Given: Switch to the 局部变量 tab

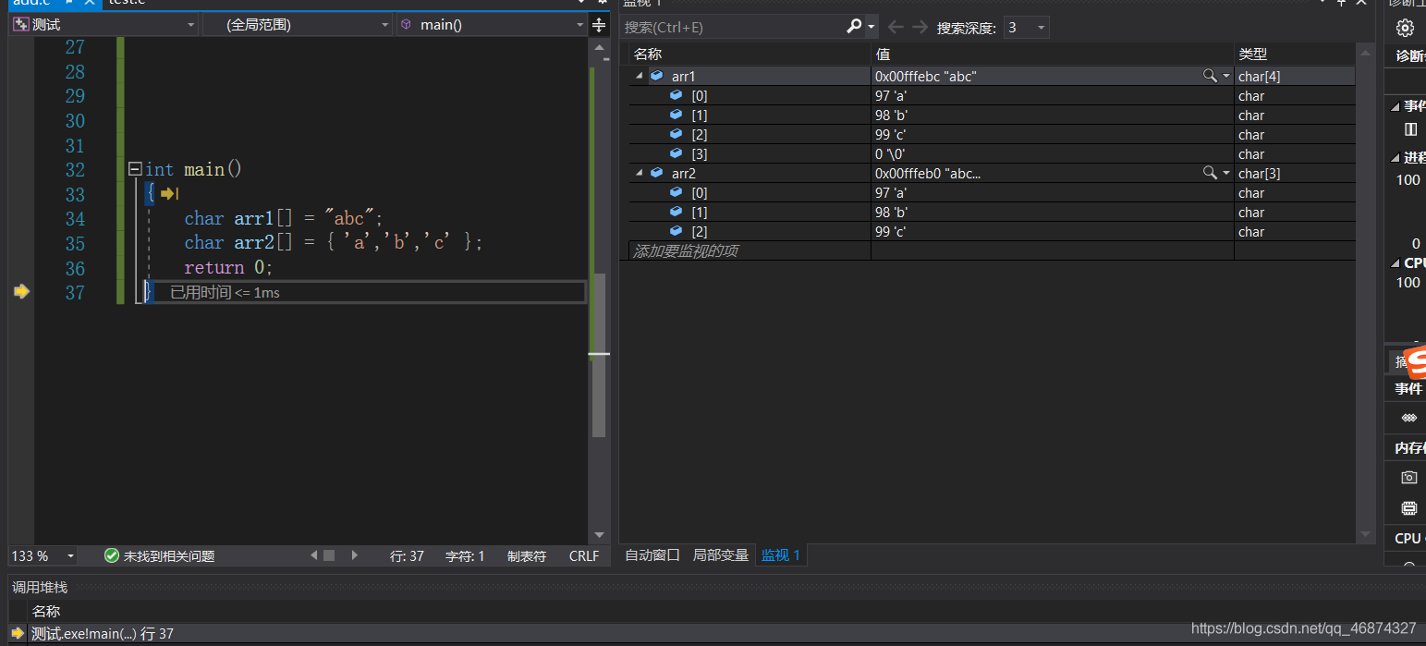Looking at the screenshot, I should pos(721,555).
